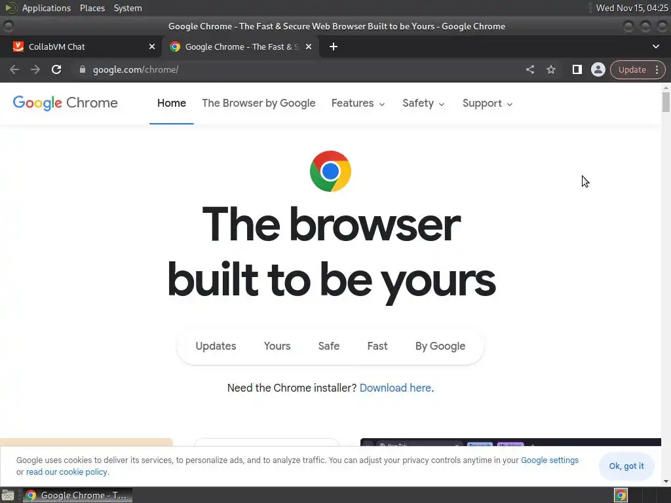Image resolution: width=671 pixels, height=503 pixels.
Task: Open the three-dot Chrome menu
Action: click(x=657, y=69)
